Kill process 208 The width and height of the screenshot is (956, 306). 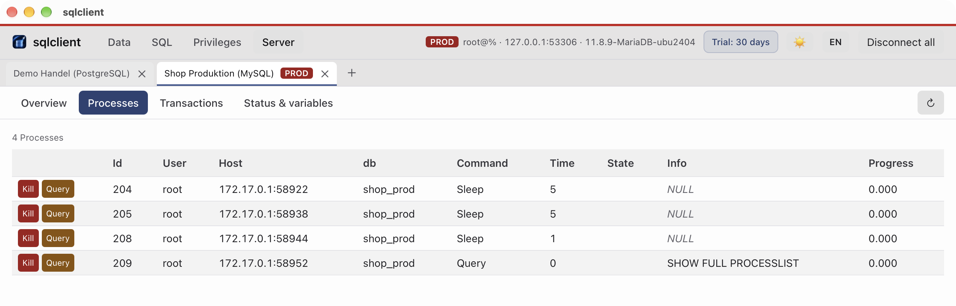(x=28, y=238)
